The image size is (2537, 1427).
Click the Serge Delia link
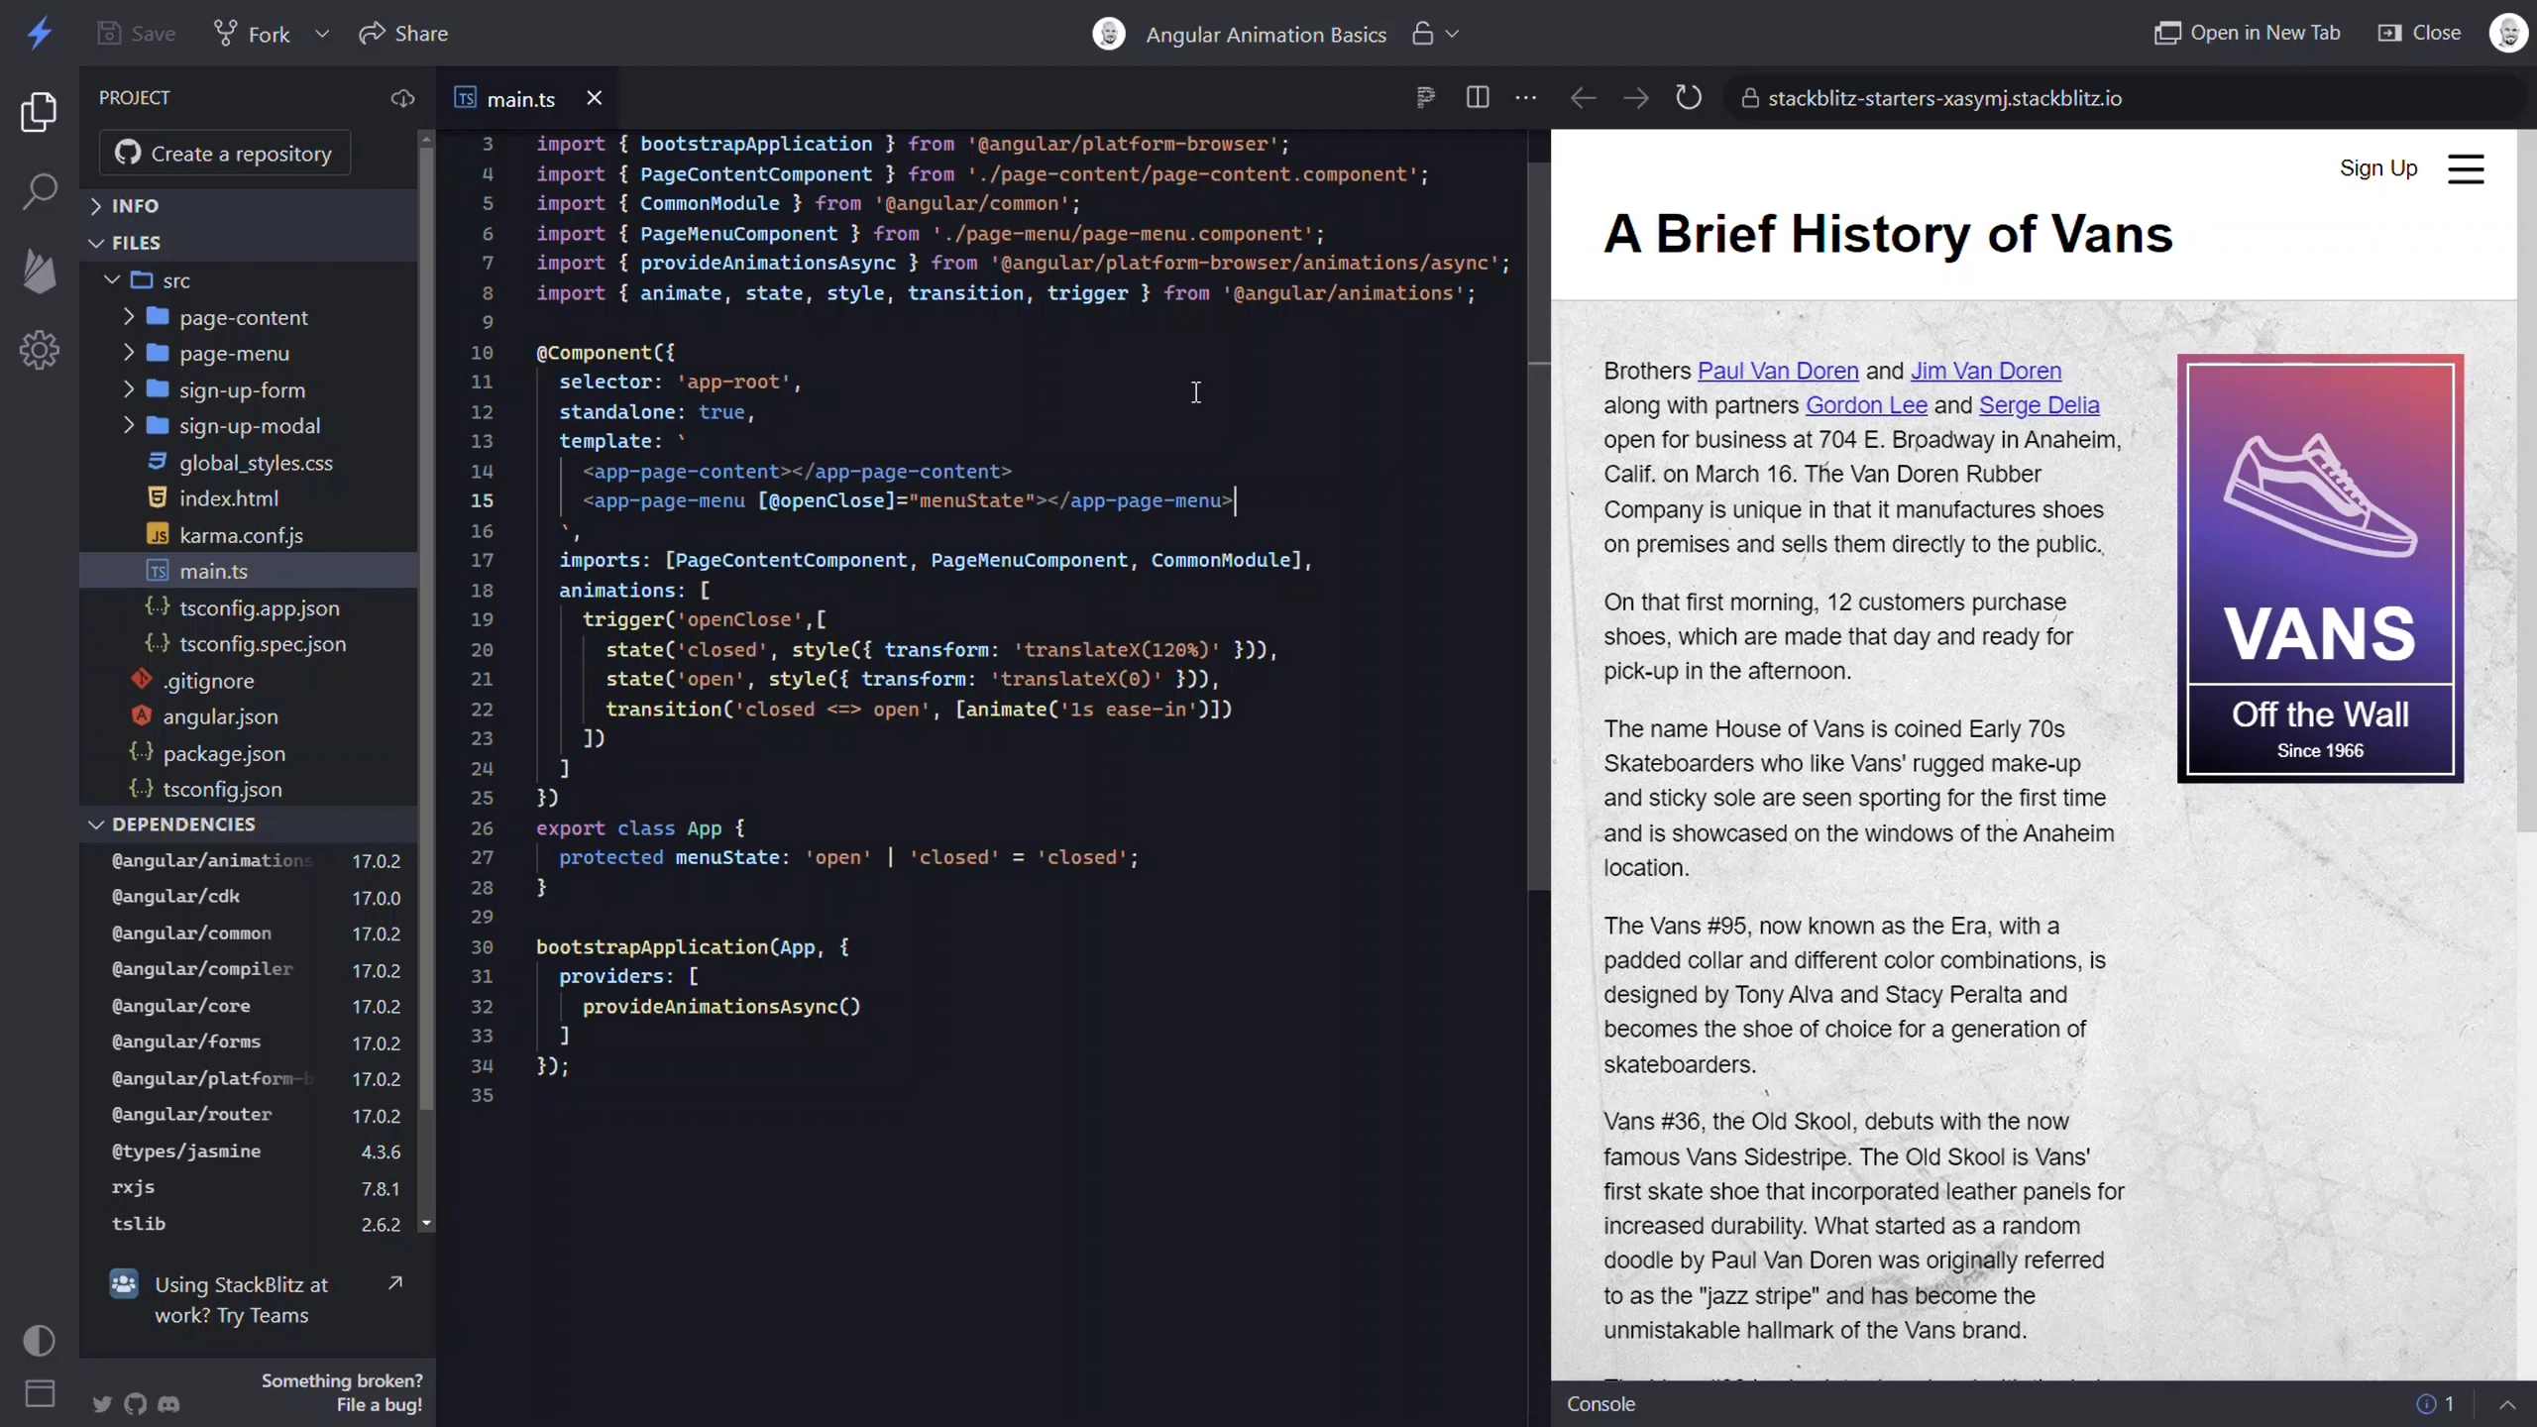pyautogui.click(x=2039, y=405)
